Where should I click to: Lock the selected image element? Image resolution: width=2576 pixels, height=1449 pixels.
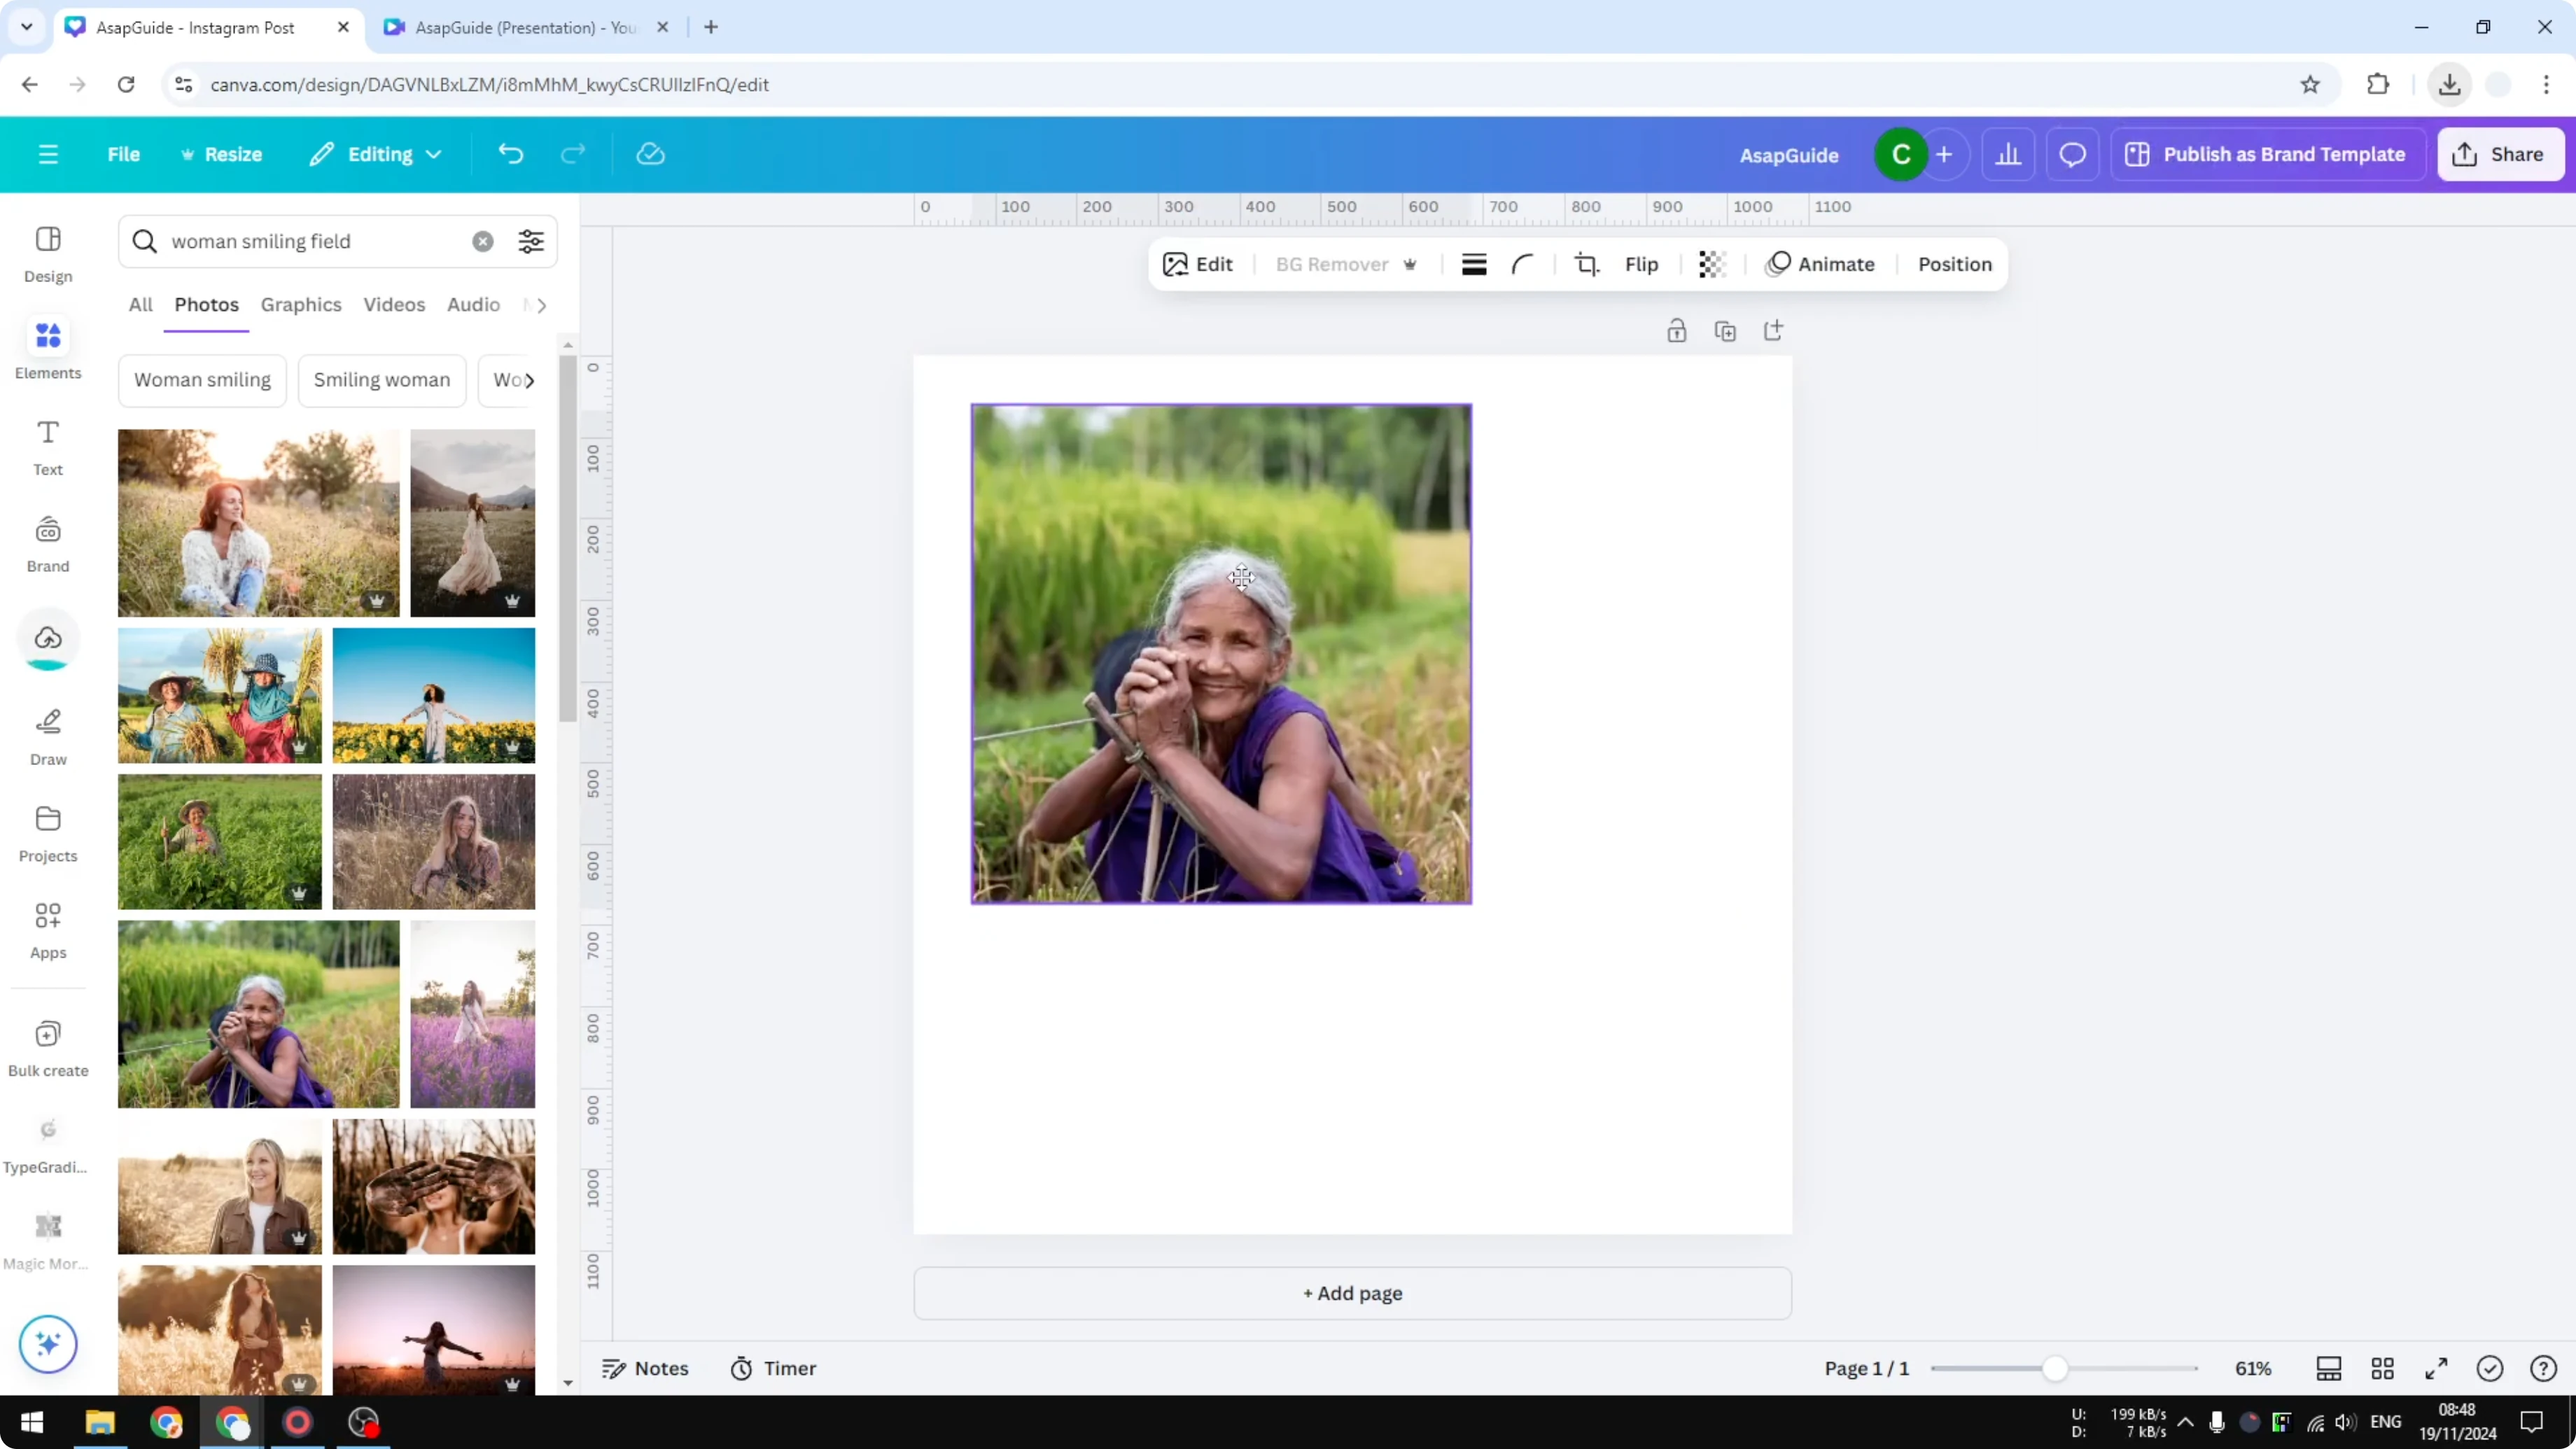click(1677, 330)
